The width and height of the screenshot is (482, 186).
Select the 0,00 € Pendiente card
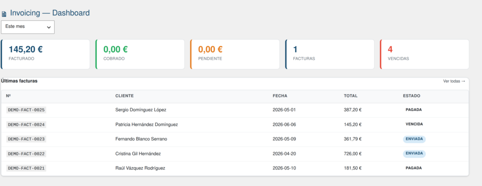(235, 54)
